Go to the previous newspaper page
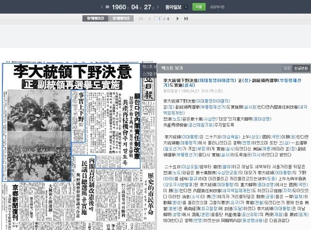The height and width of the screenshot is (230, 311). pyautogui.click(x=150, y=18)
